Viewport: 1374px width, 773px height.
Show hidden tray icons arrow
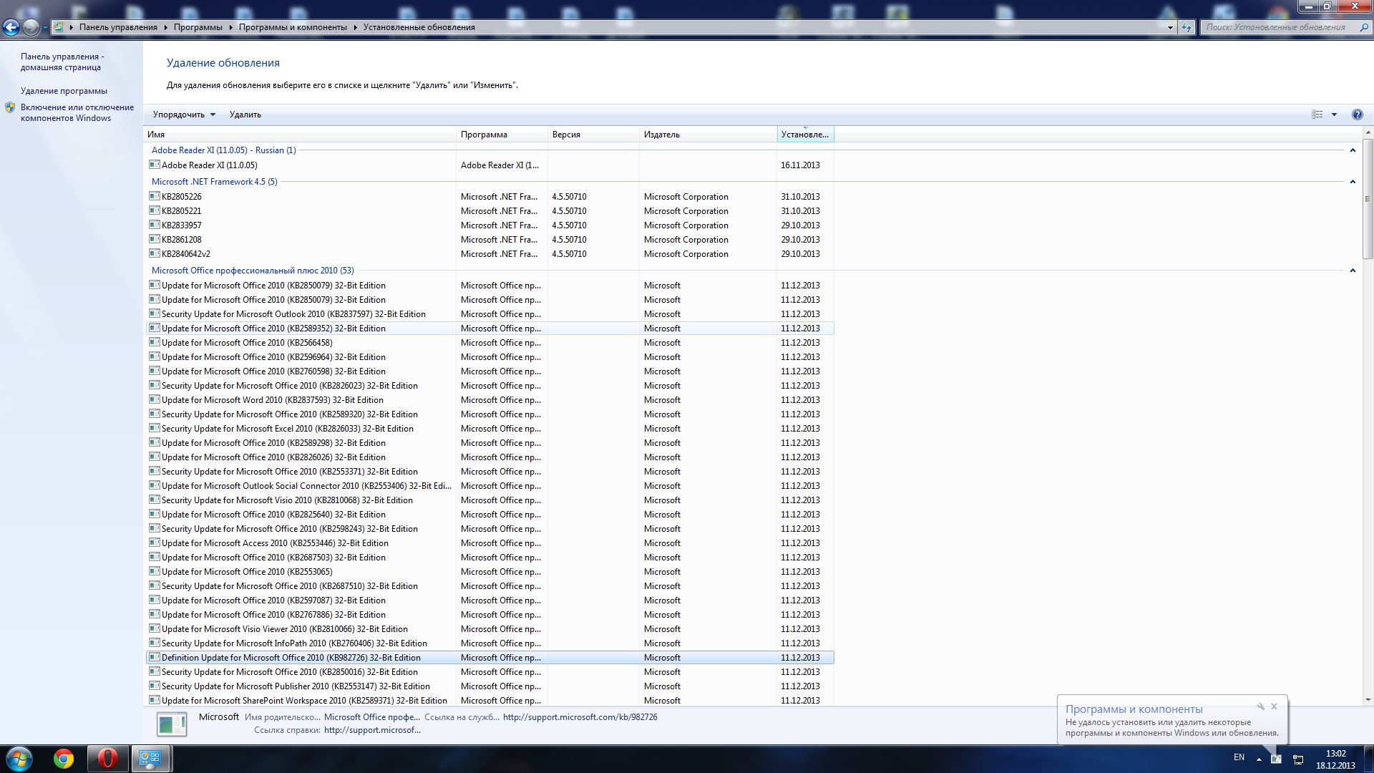pos(1259,759)
